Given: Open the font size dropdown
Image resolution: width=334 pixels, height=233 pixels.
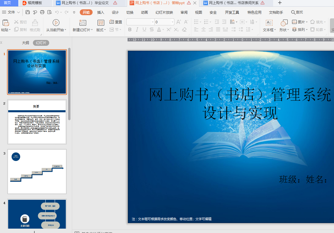Looking at the screenshot, I should coord(172,22).
